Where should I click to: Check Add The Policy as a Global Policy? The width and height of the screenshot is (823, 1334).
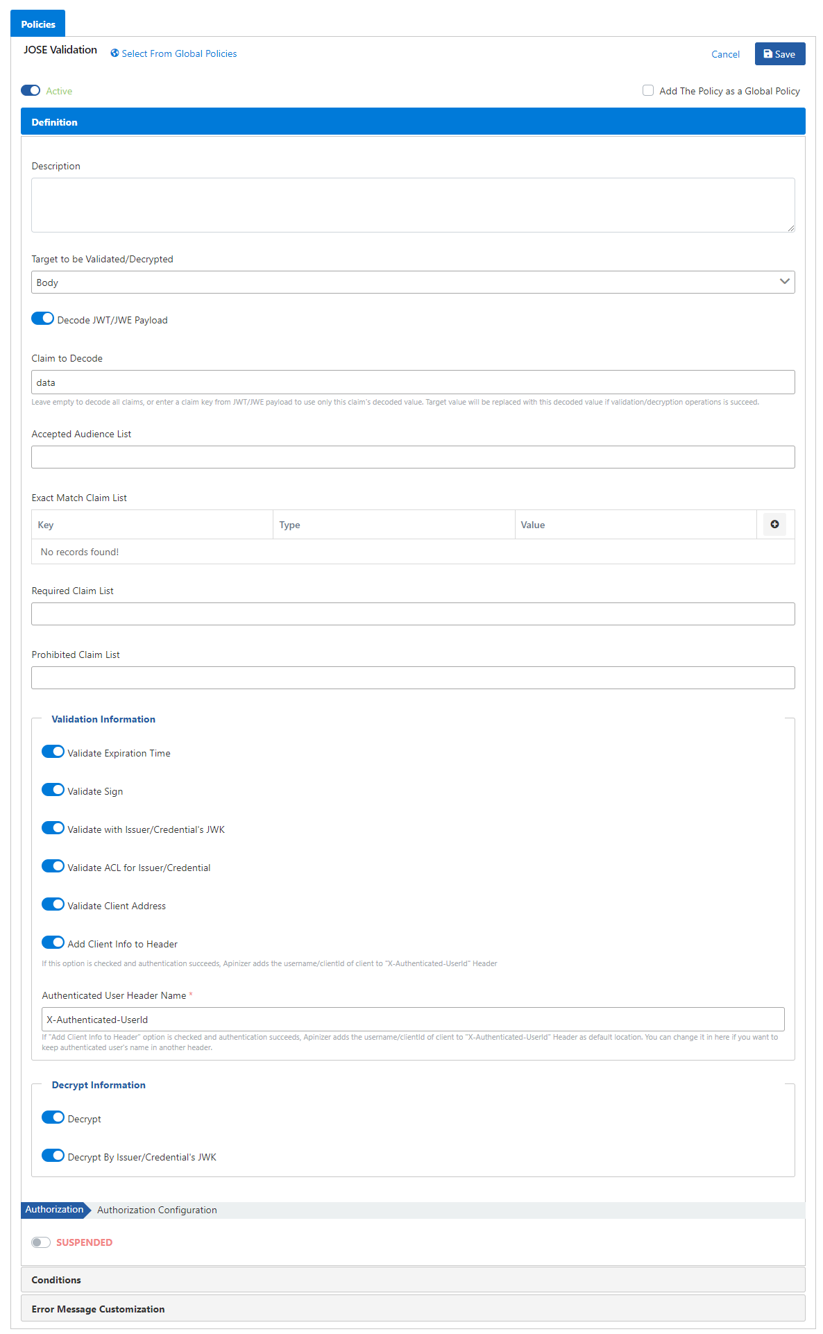click(x=648, y=91)
